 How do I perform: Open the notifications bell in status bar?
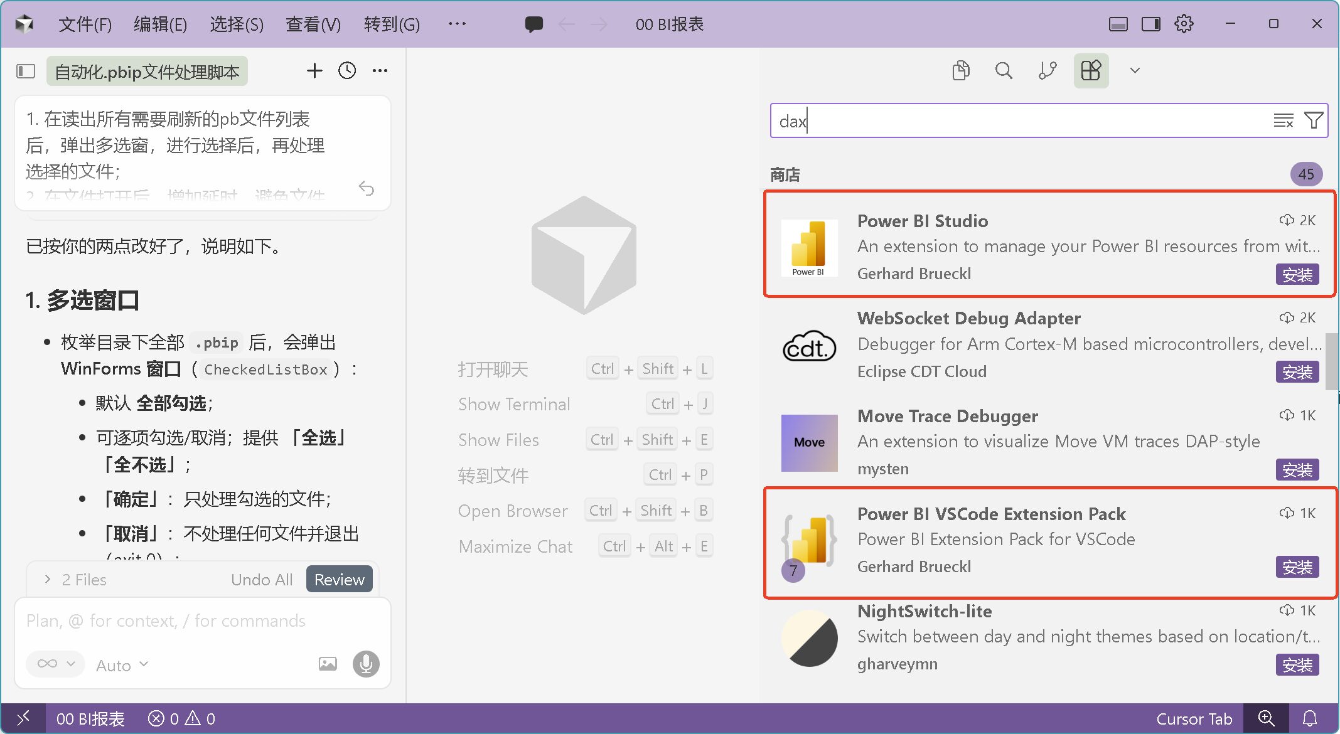1310,718
